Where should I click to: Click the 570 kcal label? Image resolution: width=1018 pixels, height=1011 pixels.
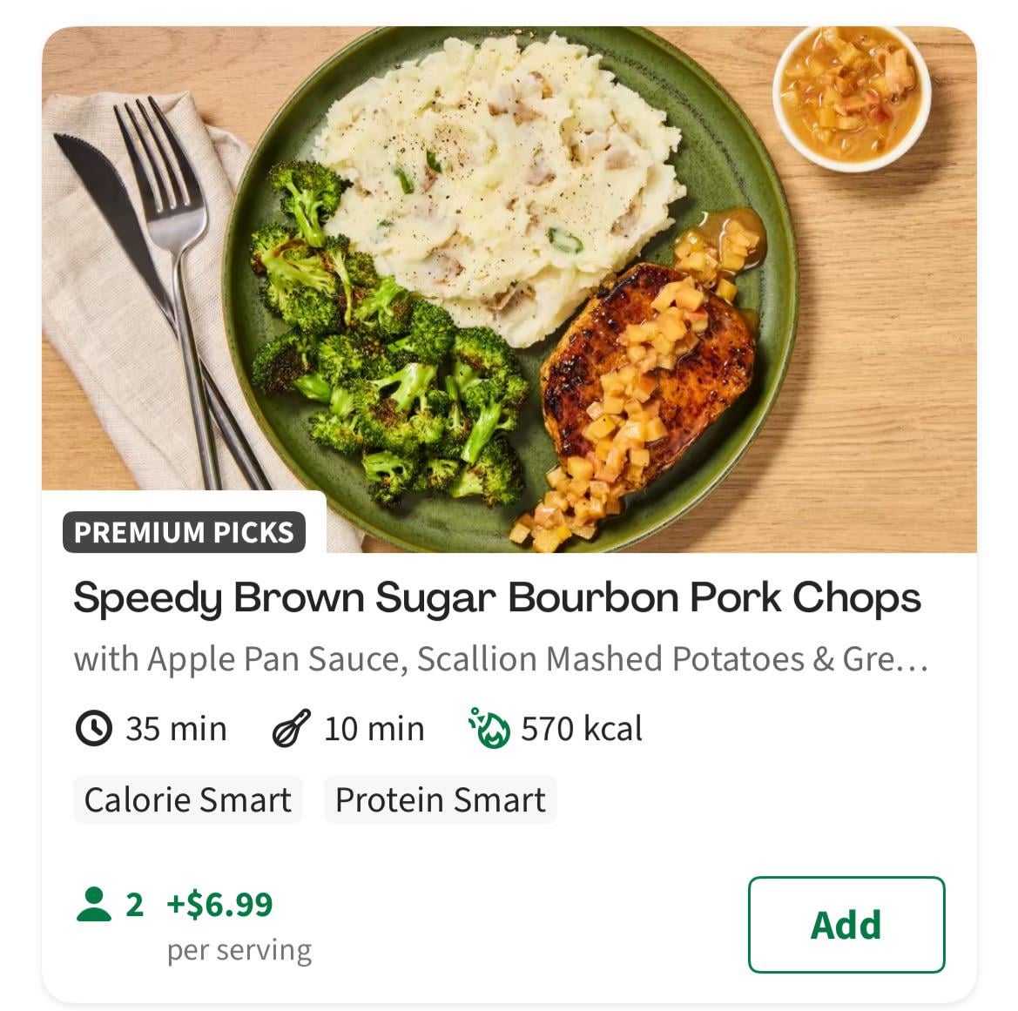click(582, 728)
